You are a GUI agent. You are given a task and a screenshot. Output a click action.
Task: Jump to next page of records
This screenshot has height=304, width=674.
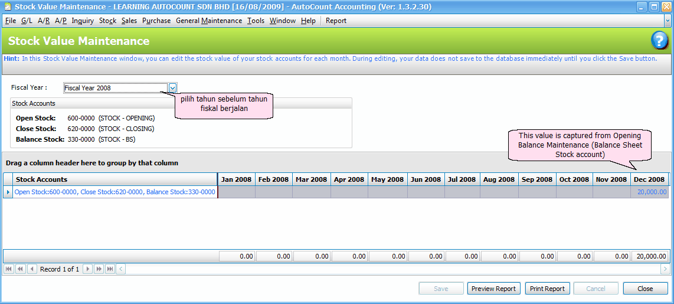click(99, 269)
